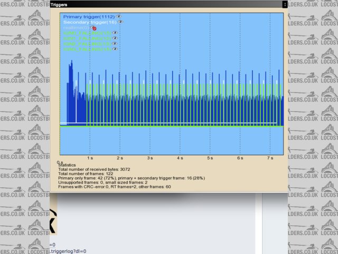The width and height of the screenshot is (338, 254).
Task: Click the Statistics heading below the chart
Action: coord(68,165)
